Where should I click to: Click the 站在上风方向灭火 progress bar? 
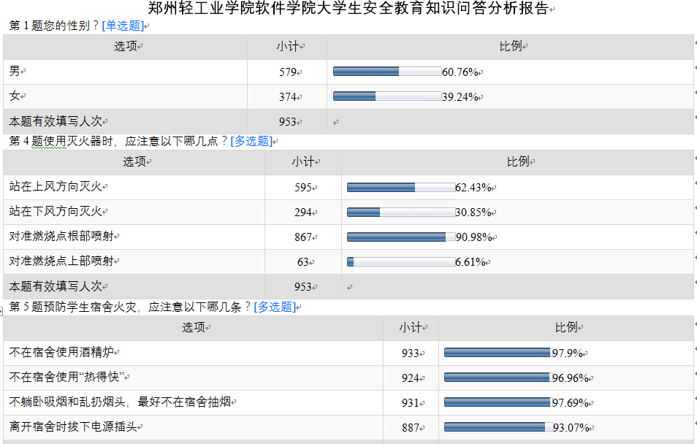[x=400, y=188]
